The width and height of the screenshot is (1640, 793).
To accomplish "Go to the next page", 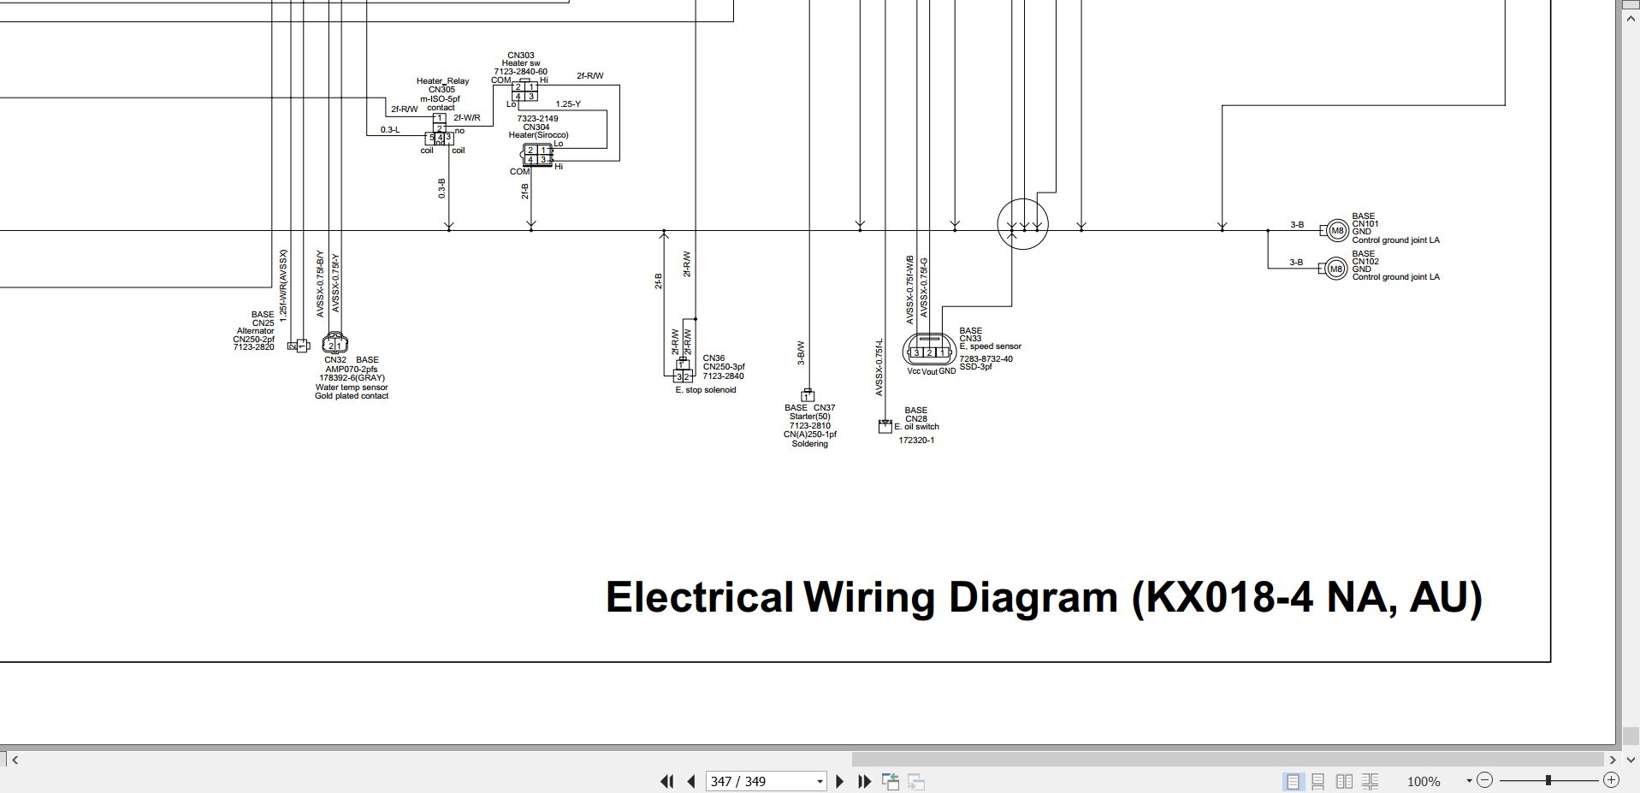I will pos(839,781).
